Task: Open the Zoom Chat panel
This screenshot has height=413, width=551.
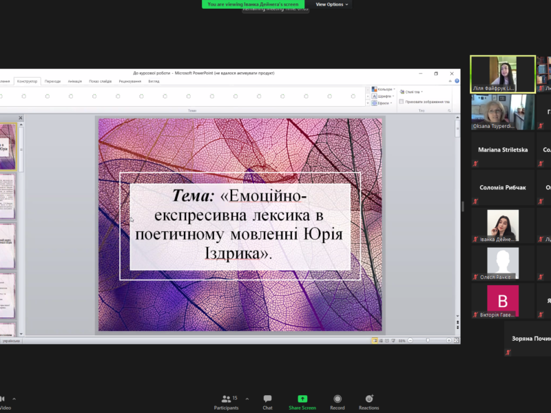Action: click(267, 399)
